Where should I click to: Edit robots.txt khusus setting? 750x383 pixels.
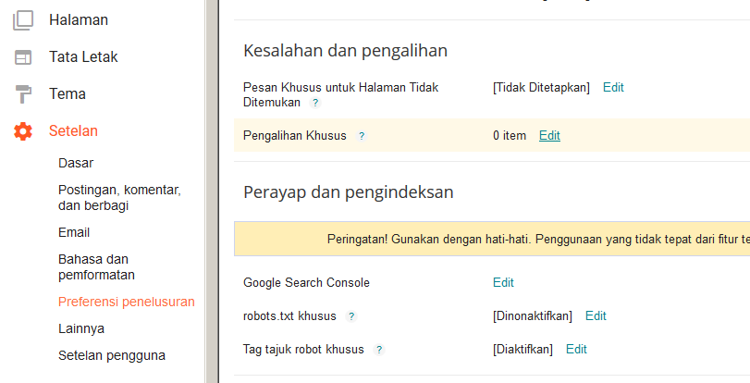(596, 316)
